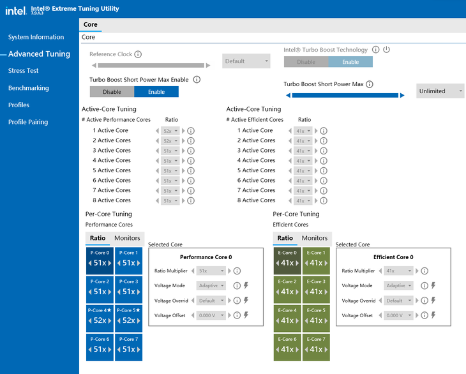Open Profiles in sidebar
Viewport: 466px width, 374px height.
click(x=19, y=105)
